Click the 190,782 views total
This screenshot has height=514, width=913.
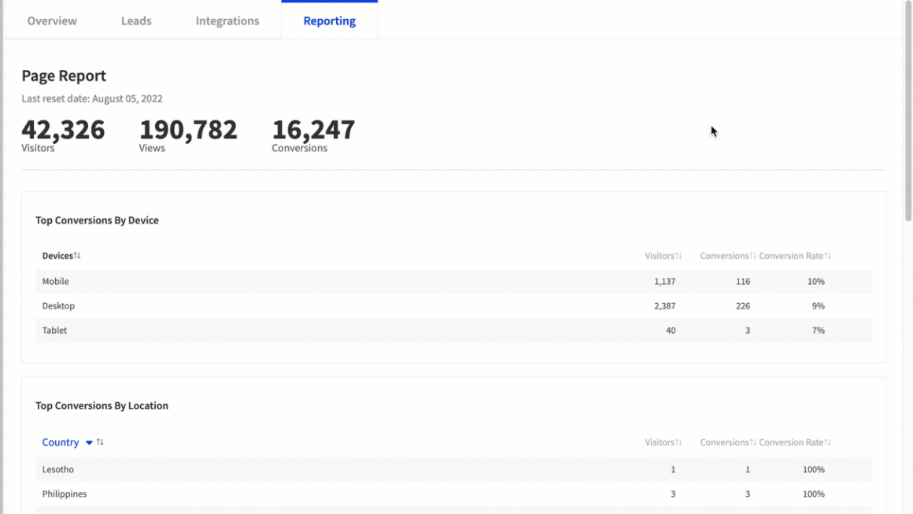click(188, 129)
